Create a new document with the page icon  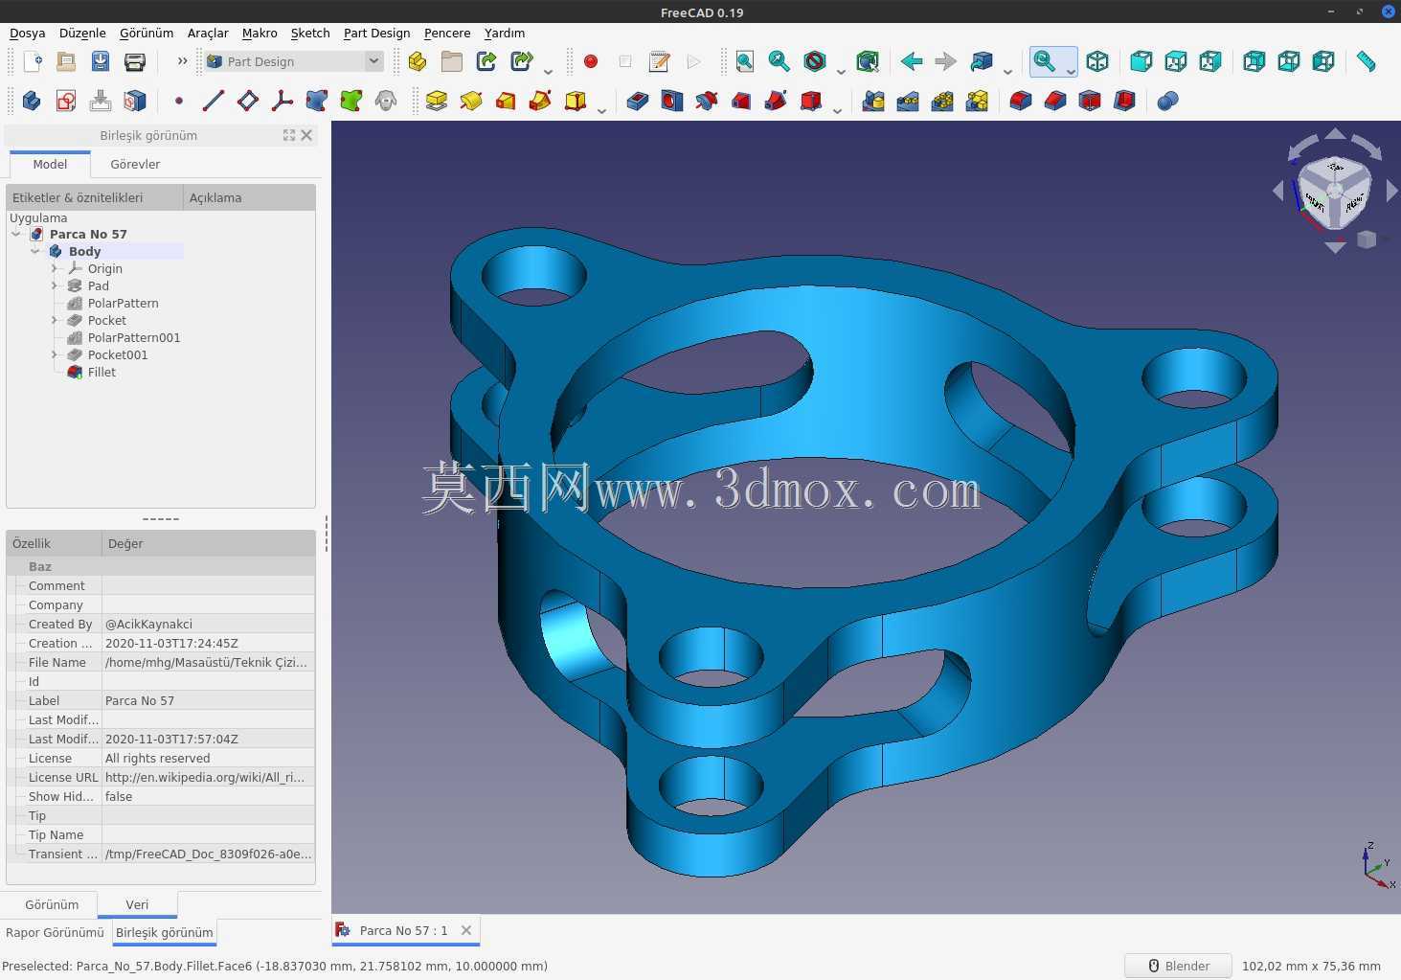click(x=32, y=62)
